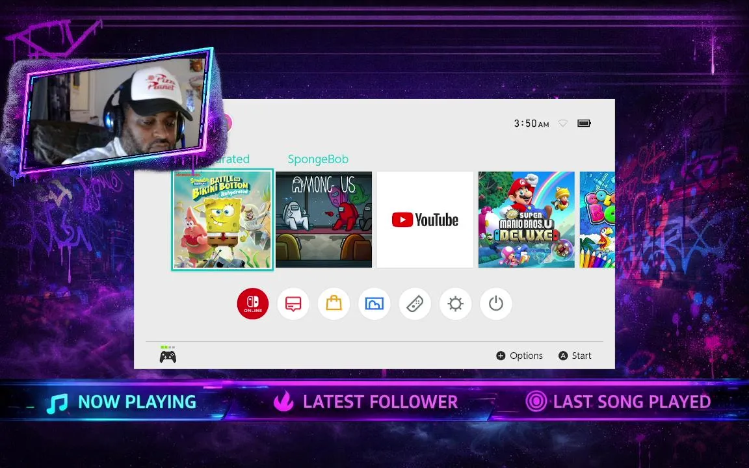
Task: Click the A Start button
Action: (x=575, y=356)
